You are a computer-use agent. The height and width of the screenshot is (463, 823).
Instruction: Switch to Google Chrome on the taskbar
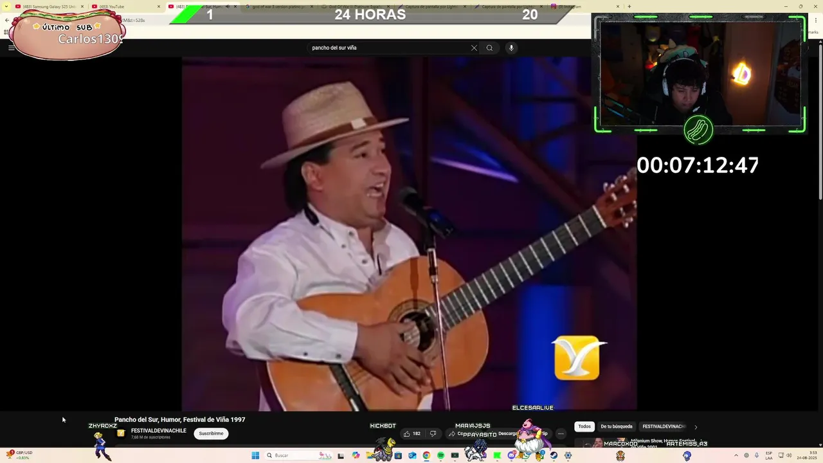click(x=426, y=455)
